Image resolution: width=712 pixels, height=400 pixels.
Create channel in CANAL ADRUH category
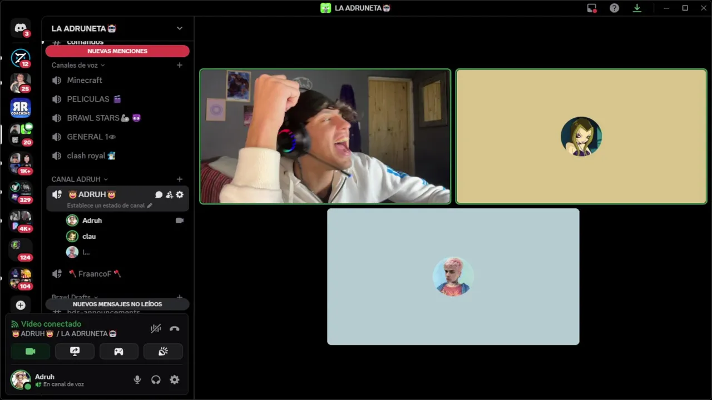pos(179,179)
